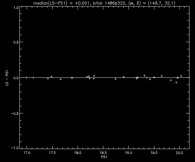195x162 pixels.
Task: Click x-axis tick label 20.0
Action: (179, 153)
